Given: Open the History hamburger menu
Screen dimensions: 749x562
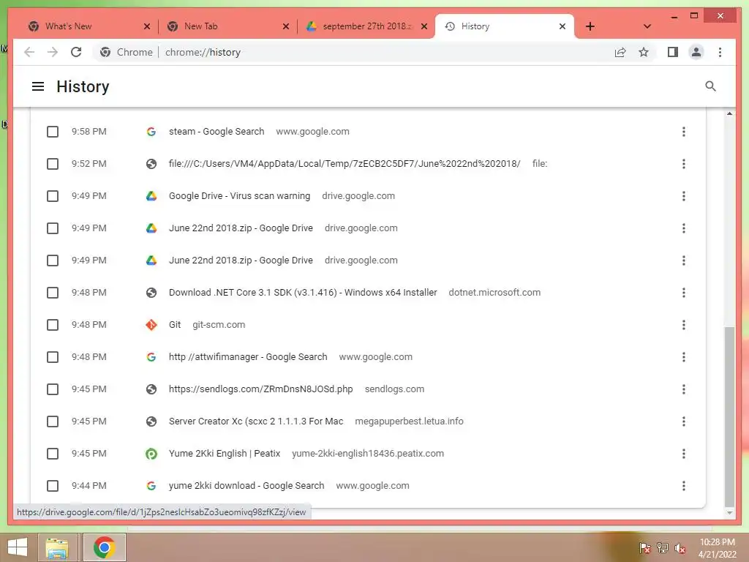Looking at the screenshot, I should pos(38,86).
